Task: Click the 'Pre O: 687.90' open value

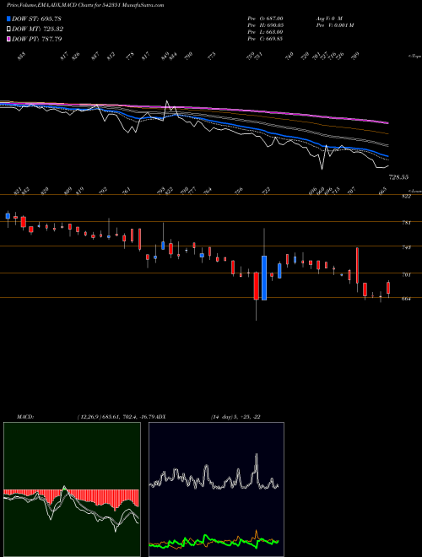Action: [x=265, y=19]
